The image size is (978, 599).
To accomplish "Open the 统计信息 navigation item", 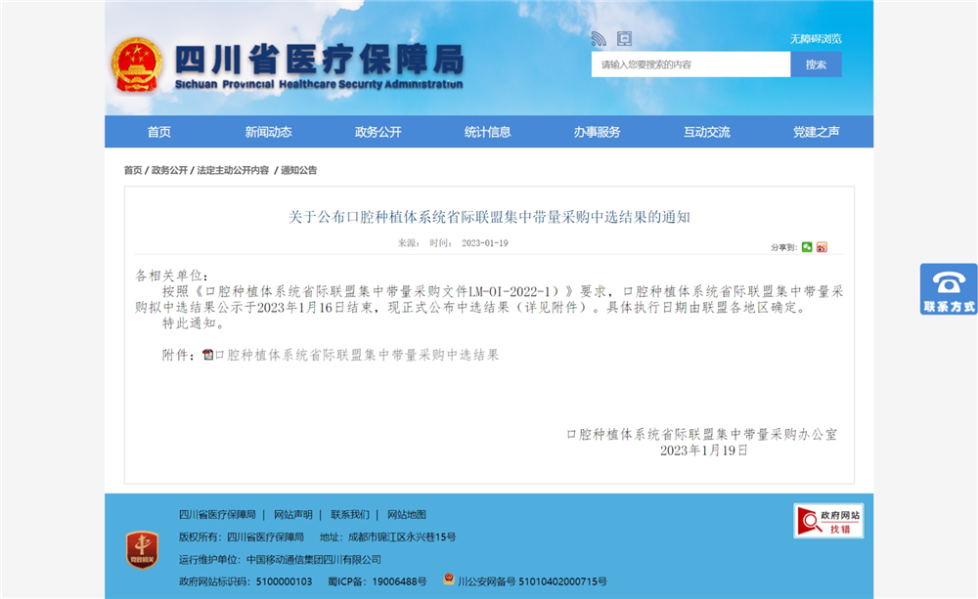I will (x=487, y=132).
